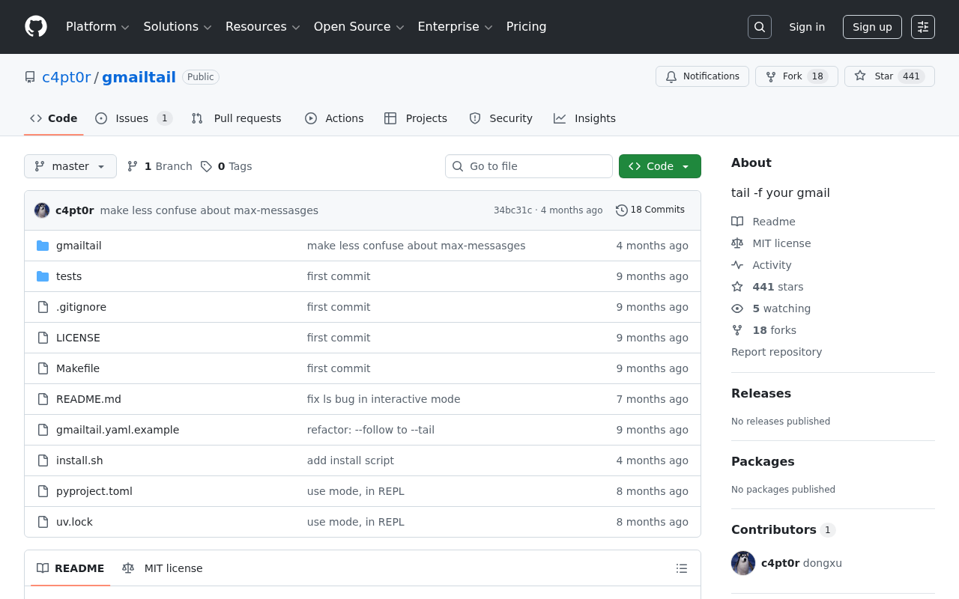Open the master branch selector
Viewport: 959px width, 599px height.
pos(70,166)
